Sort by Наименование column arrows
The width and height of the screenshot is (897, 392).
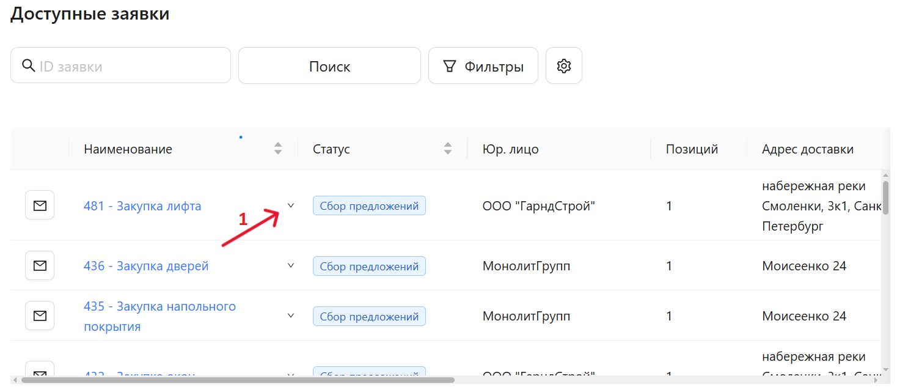tap(278, 148)
